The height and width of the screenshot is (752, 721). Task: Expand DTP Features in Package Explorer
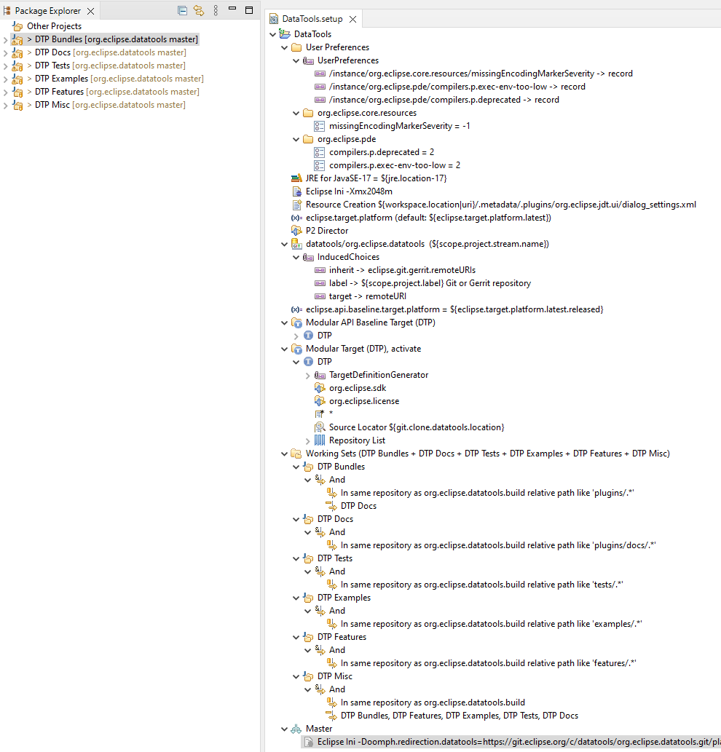click(5, 92)
